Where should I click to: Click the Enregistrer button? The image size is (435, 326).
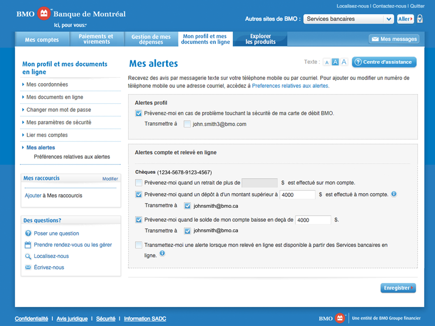tap(398, 288)
